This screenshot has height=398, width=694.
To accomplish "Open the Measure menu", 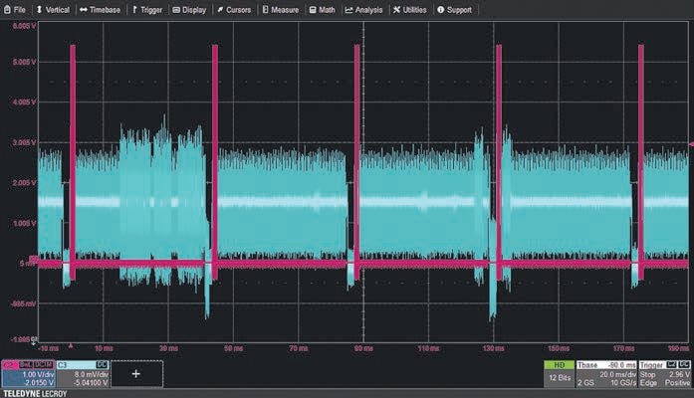I will pyautogui.click(x=281, y=9).
